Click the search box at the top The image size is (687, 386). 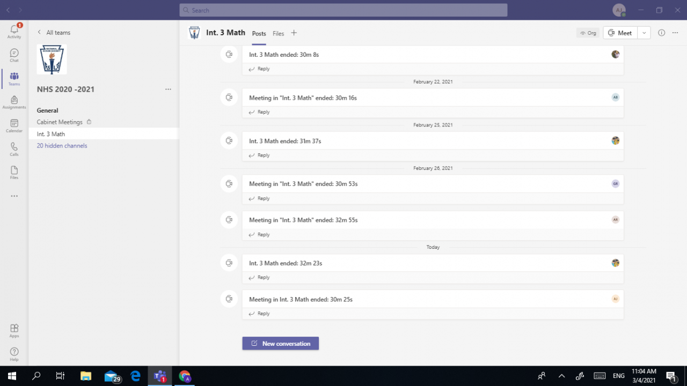343,10
